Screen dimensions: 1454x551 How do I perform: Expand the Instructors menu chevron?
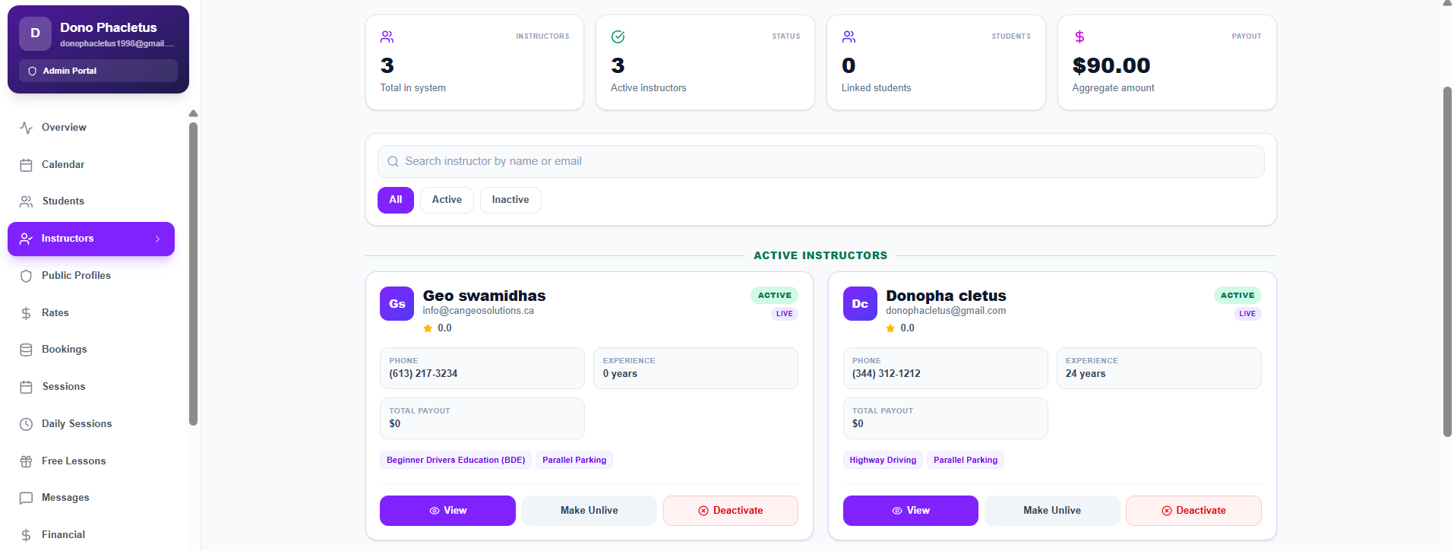(x=157, y=239)
